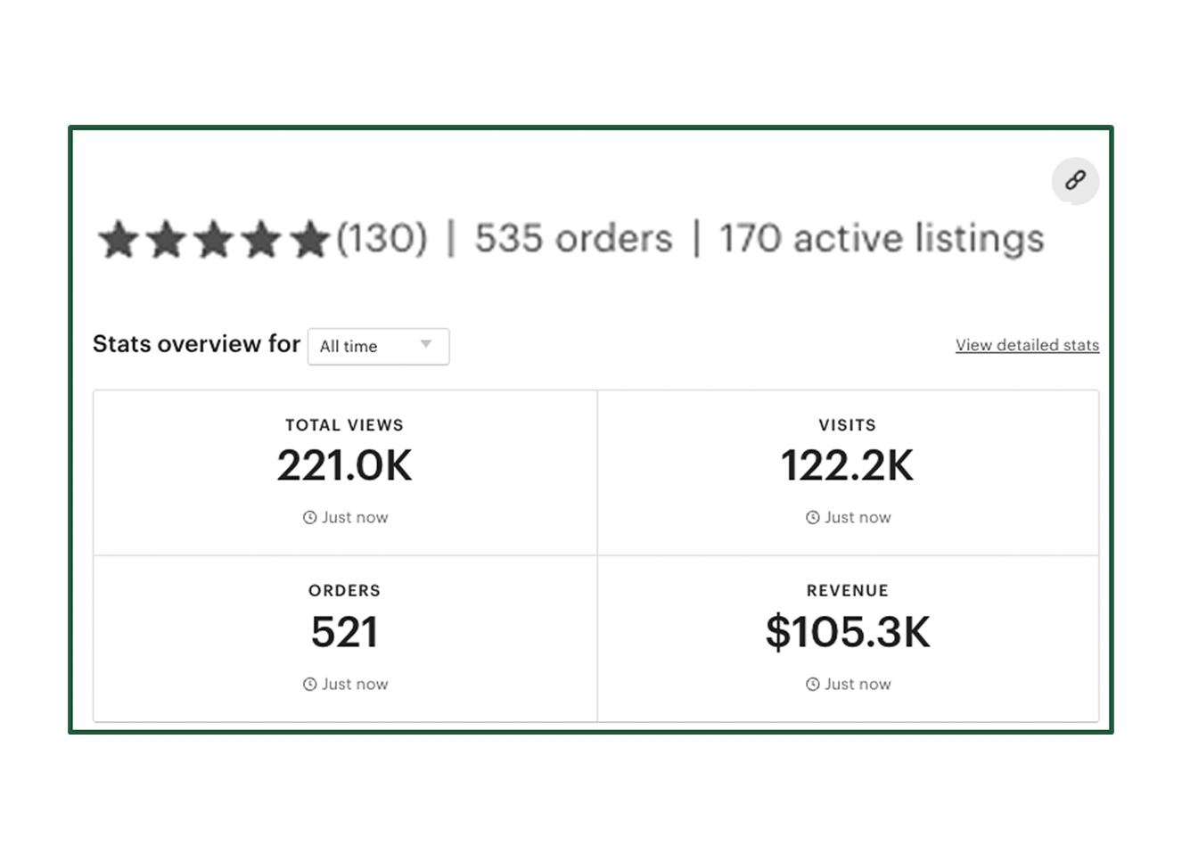Screen dimensions: 1182x854
Task: Click the clock icon under Visits
Action: [x=812, y=518]
